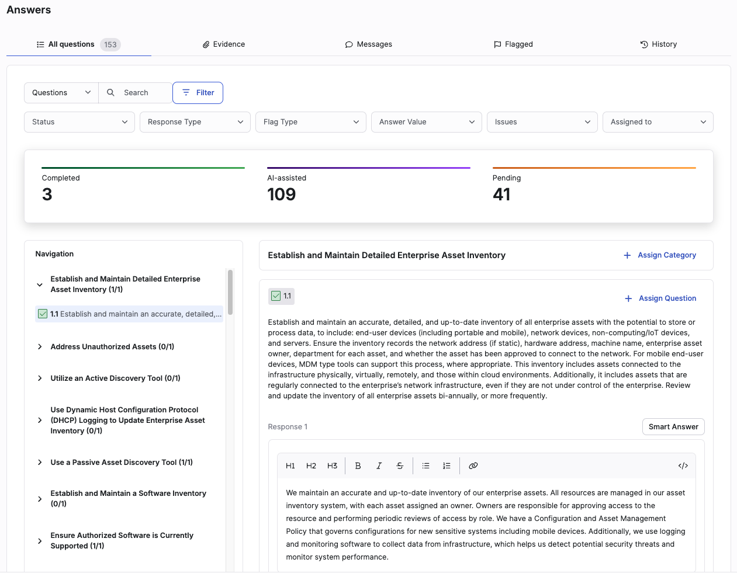Apply Heading 1 formatting in the editor
The image size is (737, 573).
pos(290,466)
